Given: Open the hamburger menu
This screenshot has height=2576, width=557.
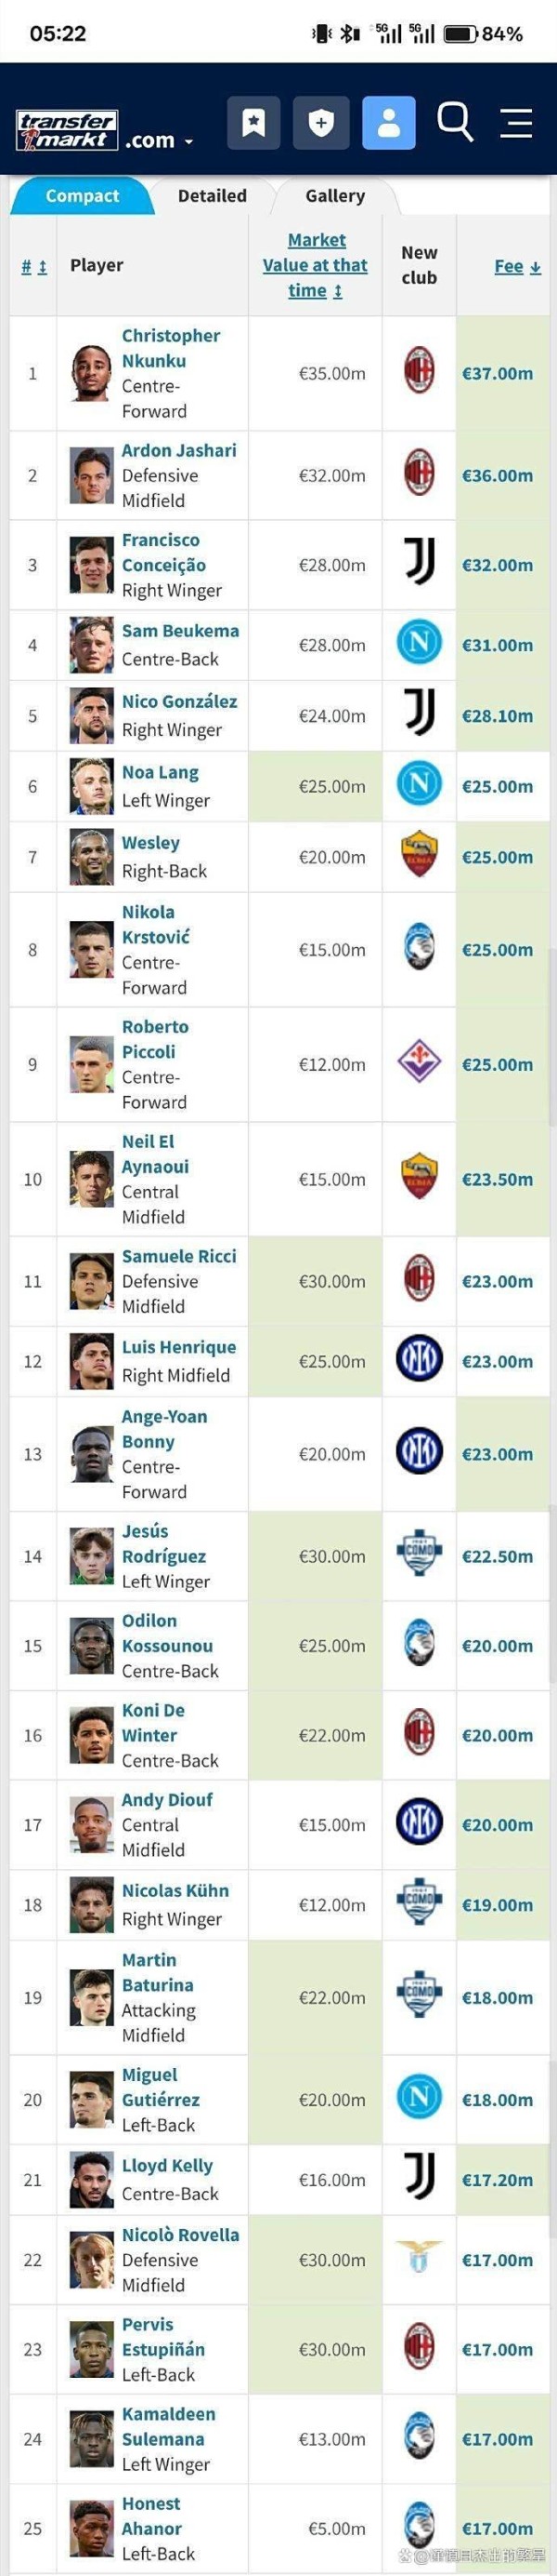Looking at the screenshot, I should click(516, 123).
